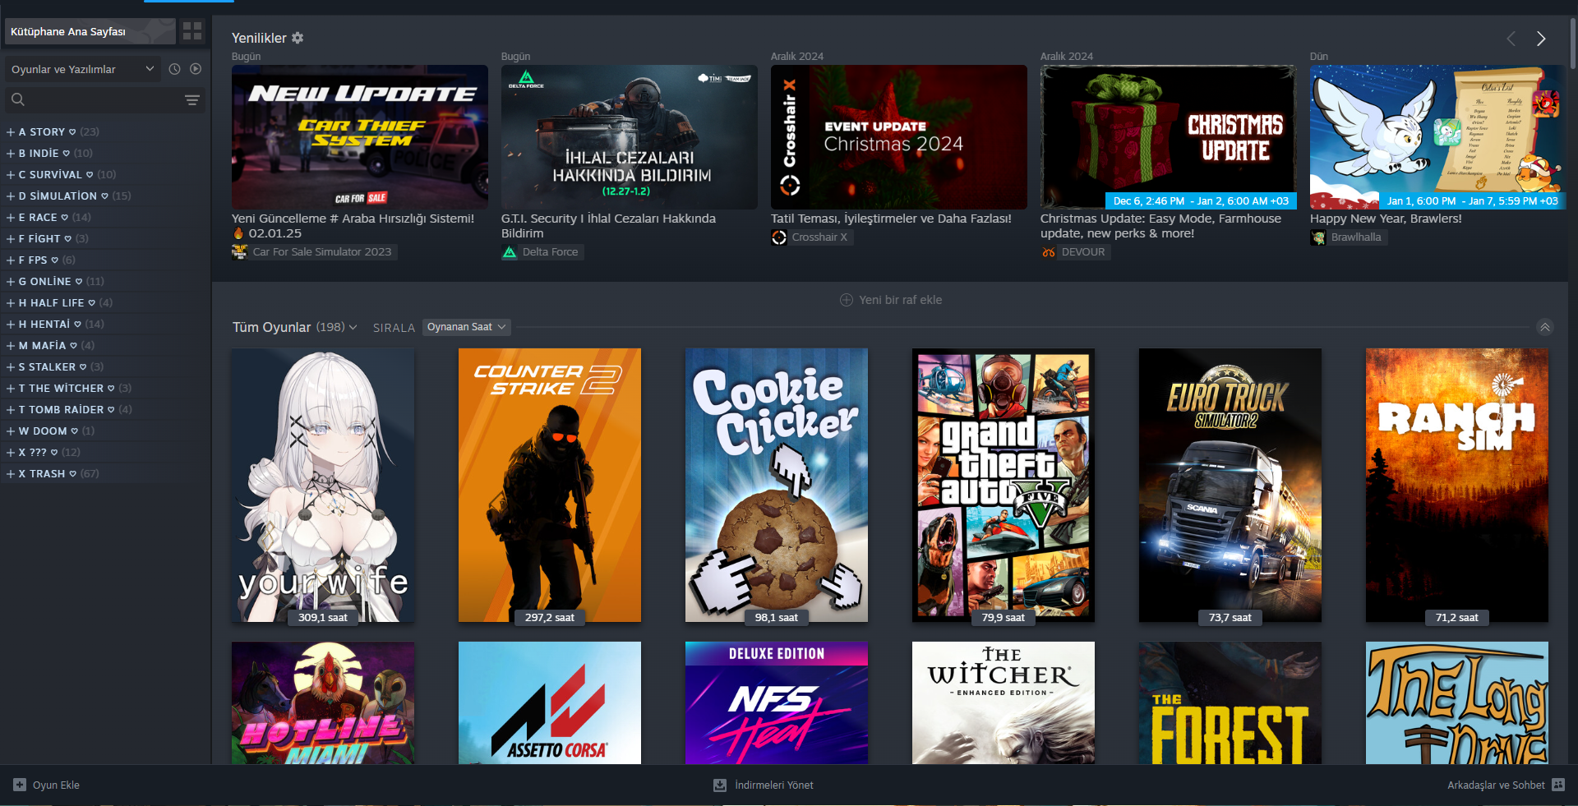Select the Grand Theft Auto V cover
The width and height of the screenshot is (1578, 806).
1004,485
